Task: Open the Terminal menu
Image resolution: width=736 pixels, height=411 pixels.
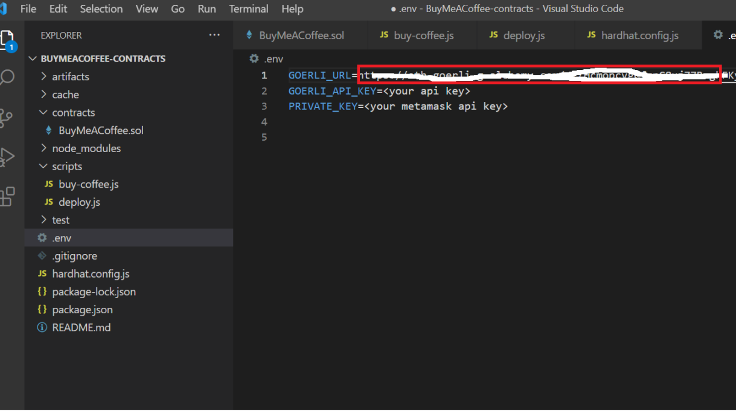Action: 247,9
